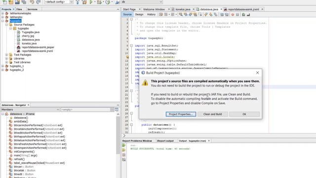
Task: Expand the Test Packages node
Action: (6, 55)
